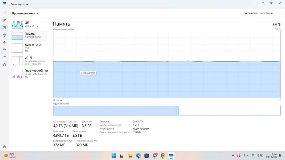Go to the Processes page icon
The width and height of the screenshot is (285, 160).
click(x=4, y=20)
